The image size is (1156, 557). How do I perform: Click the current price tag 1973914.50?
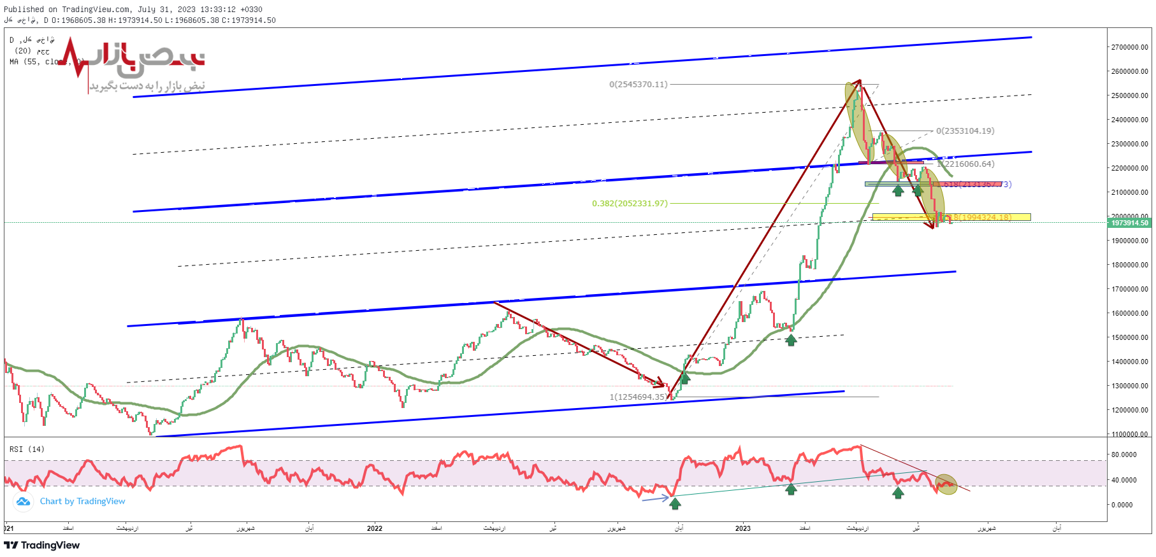1129,223
